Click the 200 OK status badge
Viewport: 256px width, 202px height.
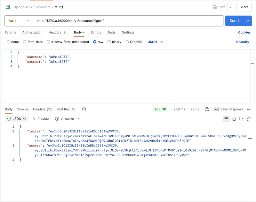[x=160, y=109]
